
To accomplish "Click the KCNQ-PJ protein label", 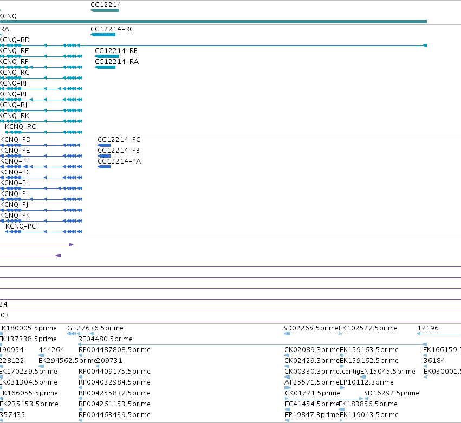I will click(14, 205).
